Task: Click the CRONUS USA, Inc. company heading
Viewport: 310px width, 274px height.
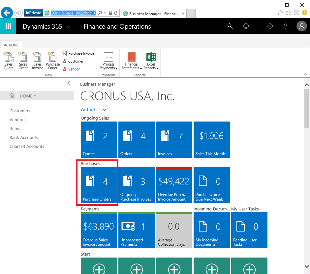Action: 128,96
